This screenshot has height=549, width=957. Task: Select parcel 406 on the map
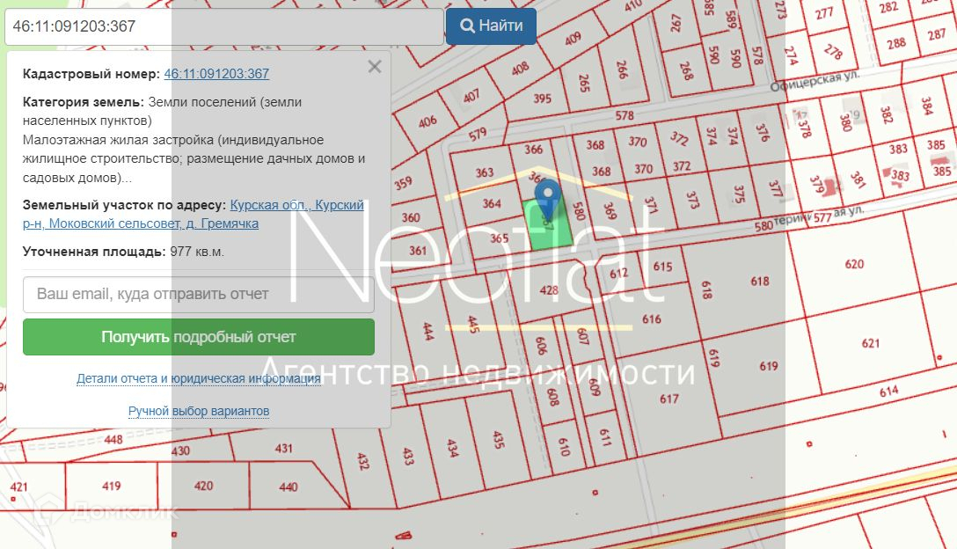427,121
